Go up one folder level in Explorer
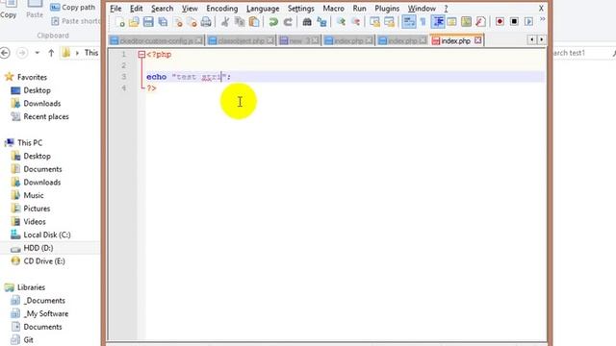 [51, 53]
